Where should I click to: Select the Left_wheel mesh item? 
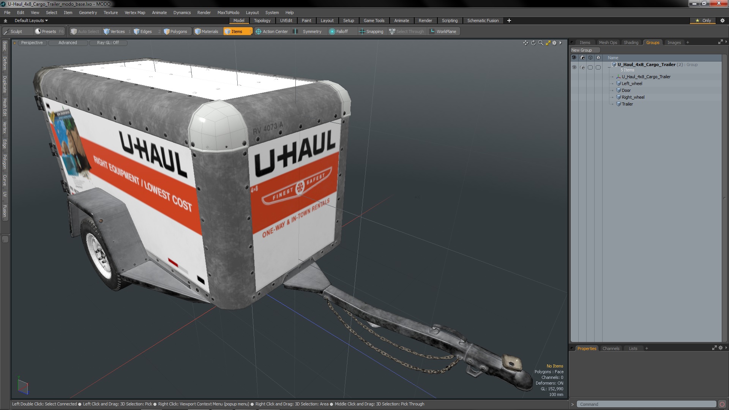[632, 84]
